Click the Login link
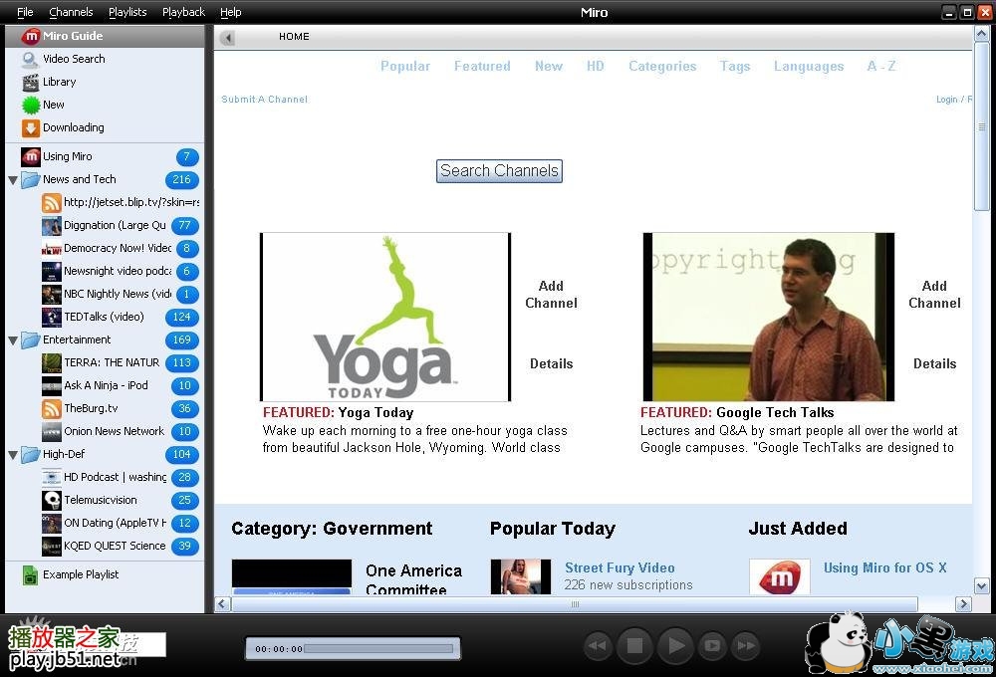This screenshot has height=677, width=996. 946,100
